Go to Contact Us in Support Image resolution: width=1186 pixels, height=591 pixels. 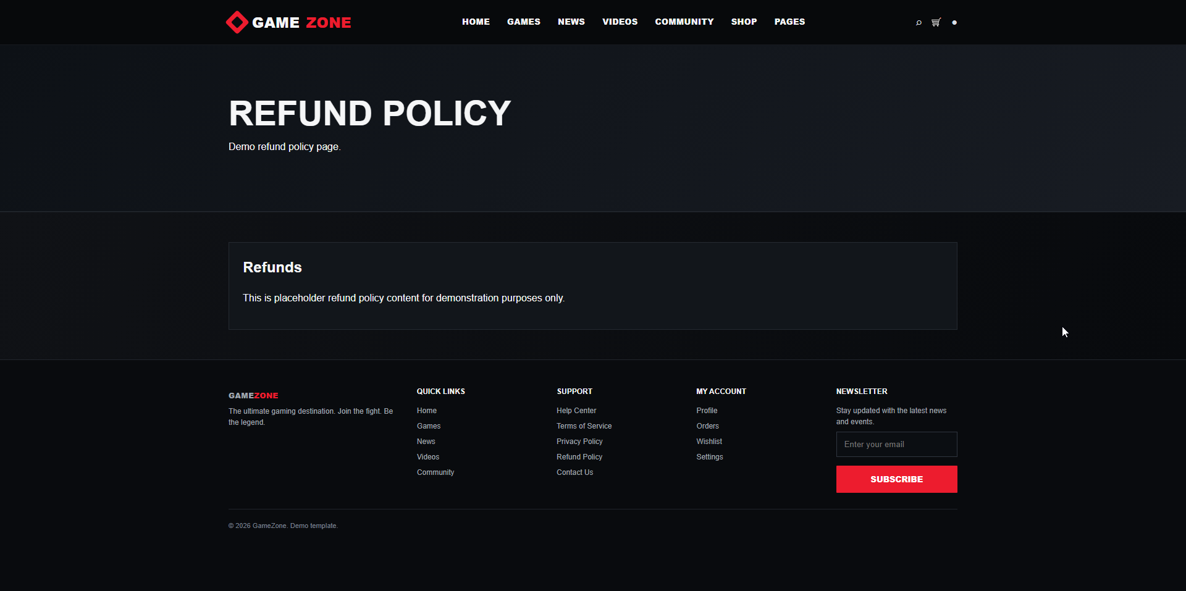point(575,472)
